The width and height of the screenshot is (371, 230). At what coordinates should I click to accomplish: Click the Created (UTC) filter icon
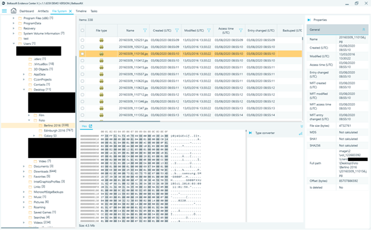coord(177,30)
